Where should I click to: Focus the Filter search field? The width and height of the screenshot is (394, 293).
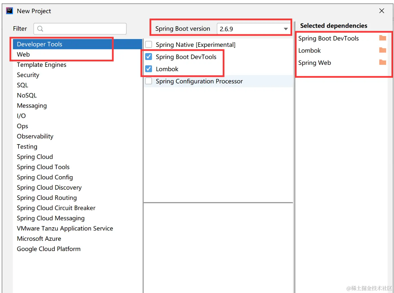point(80,29)
